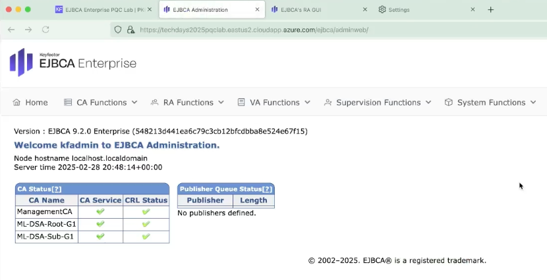547x280 pixels.
Task: Expand the CA Functions menu
Action: [100, 103]
